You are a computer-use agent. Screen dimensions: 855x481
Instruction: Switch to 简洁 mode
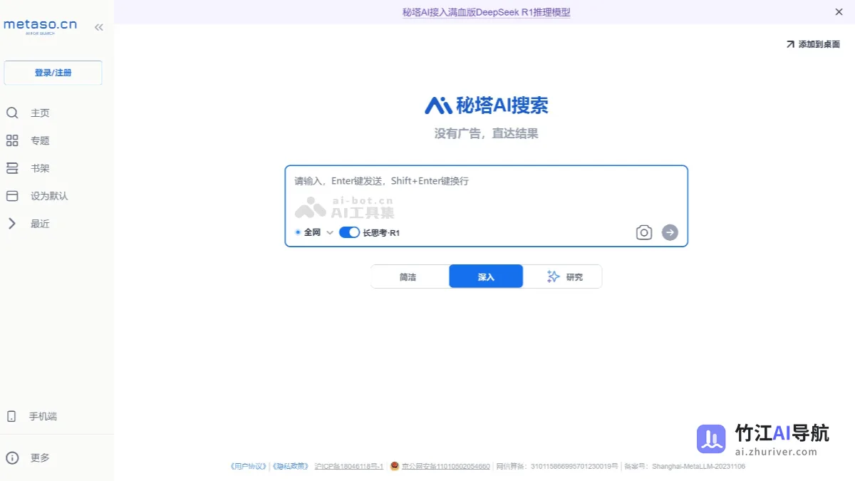pyautogui.click(x=408, y=276)
